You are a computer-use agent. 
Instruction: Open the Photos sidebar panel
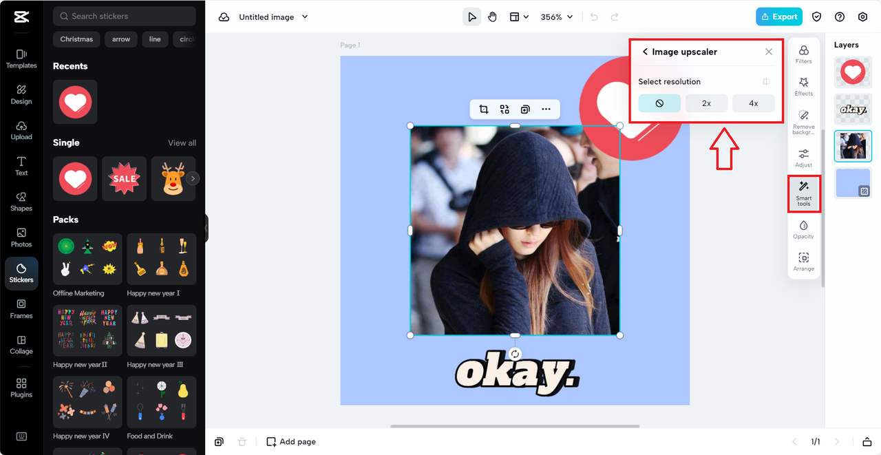(x=21, y=237)
